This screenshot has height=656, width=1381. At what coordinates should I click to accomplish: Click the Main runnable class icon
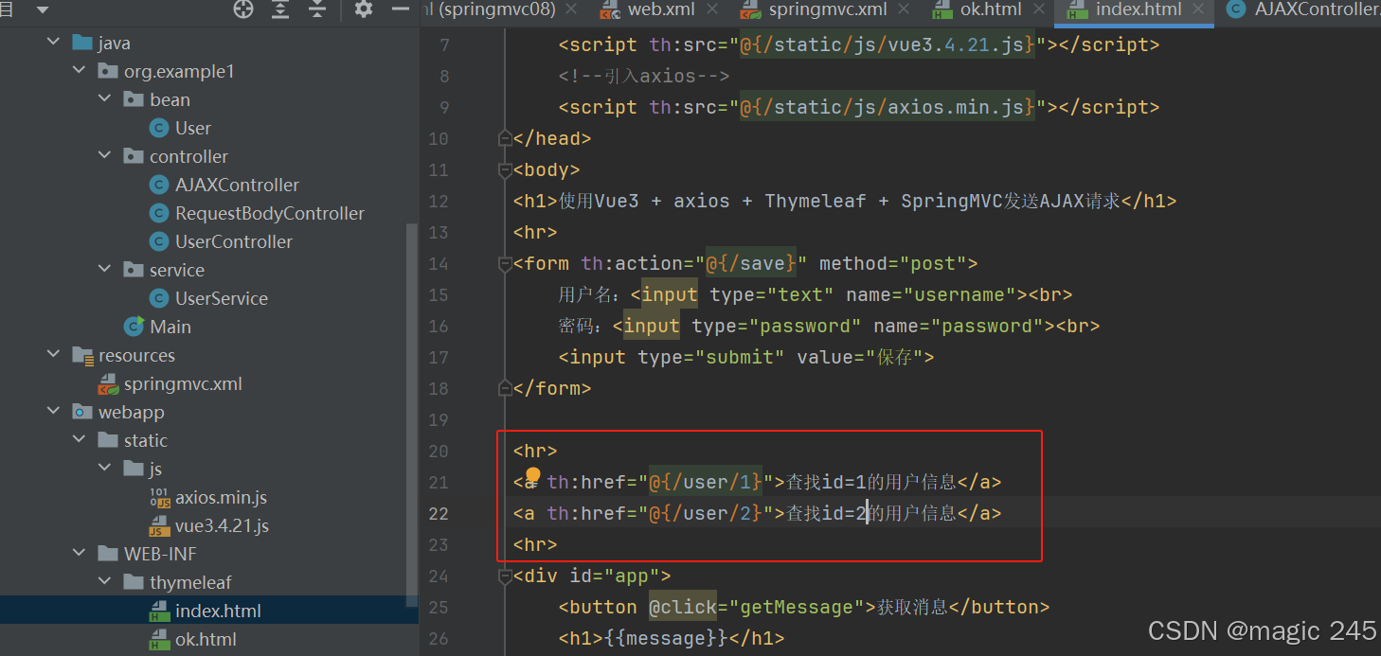point(134,327)
